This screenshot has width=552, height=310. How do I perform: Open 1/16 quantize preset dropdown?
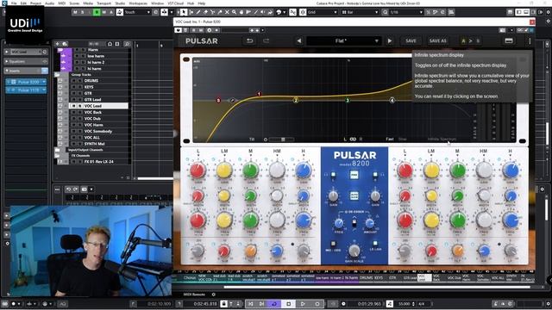[406, 12]
